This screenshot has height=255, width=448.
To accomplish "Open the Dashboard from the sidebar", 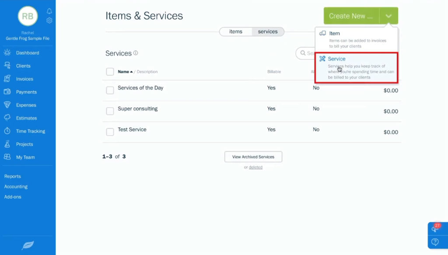I will tap(25, 52).
